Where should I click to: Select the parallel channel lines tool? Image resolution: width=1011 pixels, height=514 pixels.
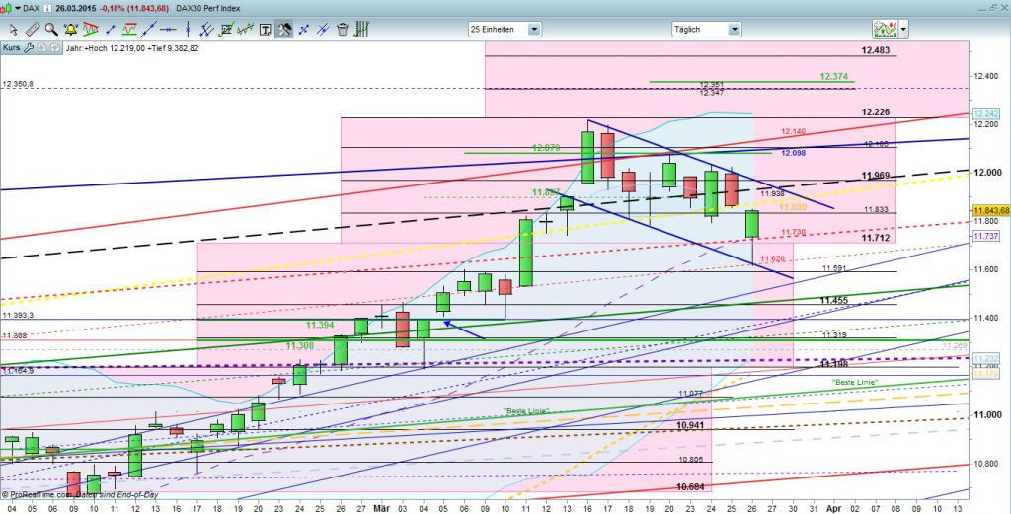pyautogui.click(x=207, y=29)
